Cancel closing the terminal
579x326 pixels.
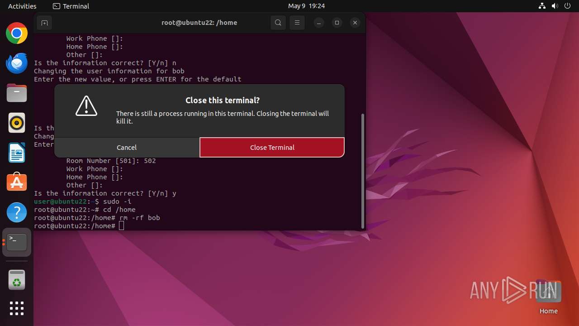[127, 148]
